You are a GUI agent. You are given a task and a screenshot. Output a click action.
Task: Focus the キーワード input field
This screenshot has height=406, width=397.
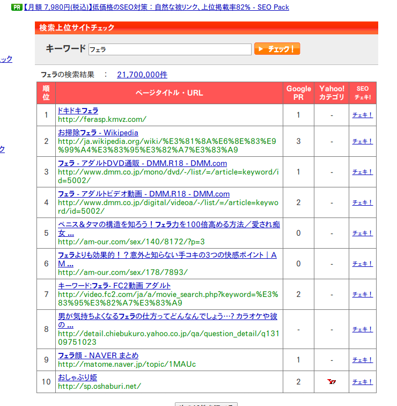[x=170, y=49]
